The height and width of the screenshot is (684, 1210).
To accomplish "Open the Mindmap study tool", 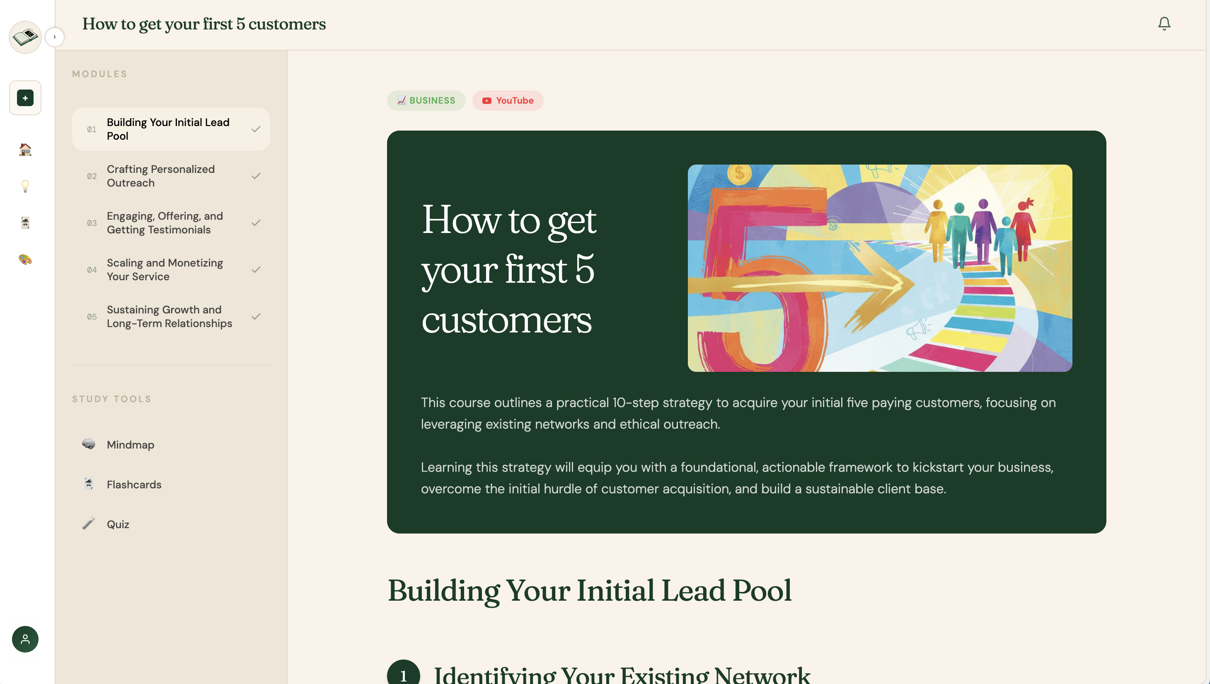I will pos(130,444).
